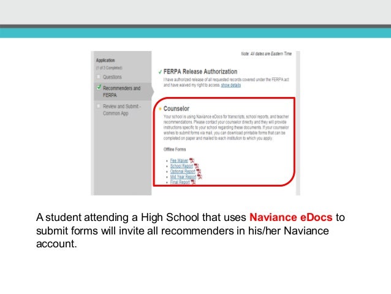This screenshot has width=391, height=294.
Task: Open the Fee Waiver offline form link
Action: [179, 160]
